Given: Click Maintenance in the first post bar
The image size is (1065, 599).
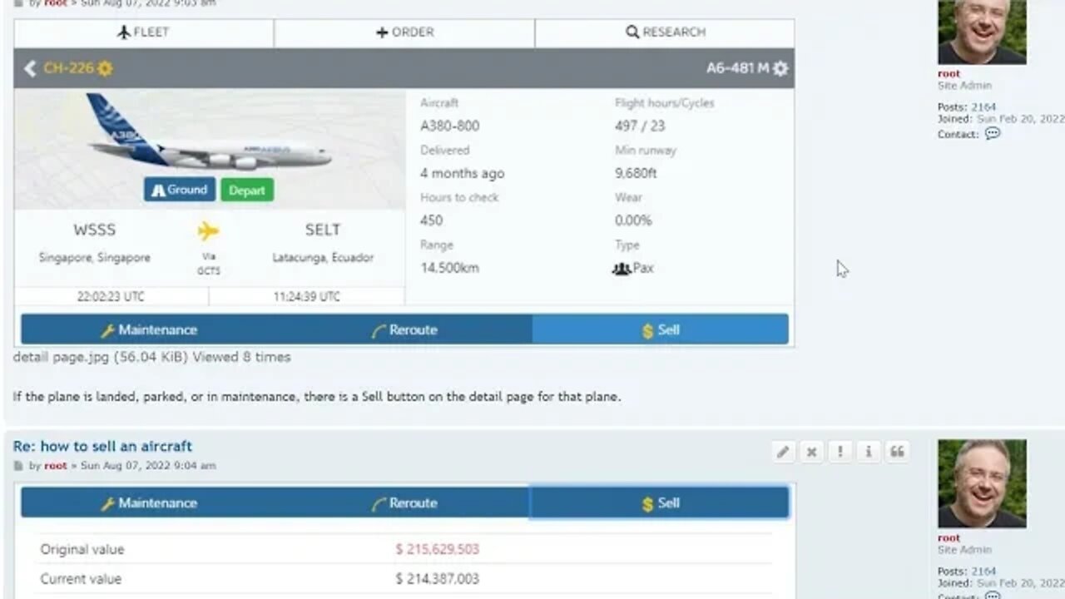Looking at the screenshot, I should pos(149,329).
